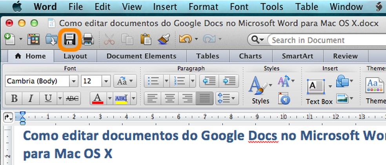The width and height of the screenshot is (386, 165).
Task: Click the Paste clipboard icon
Action: click(x=146, y=39)
